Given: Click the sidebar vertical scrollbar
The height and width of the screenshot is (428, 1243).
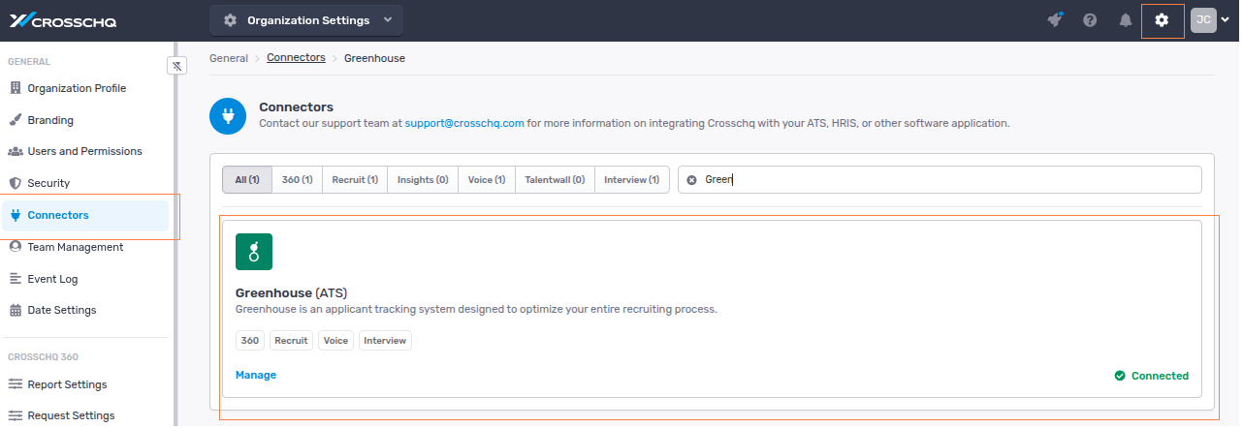Looking at the screenshot, I should click(175, 232).
